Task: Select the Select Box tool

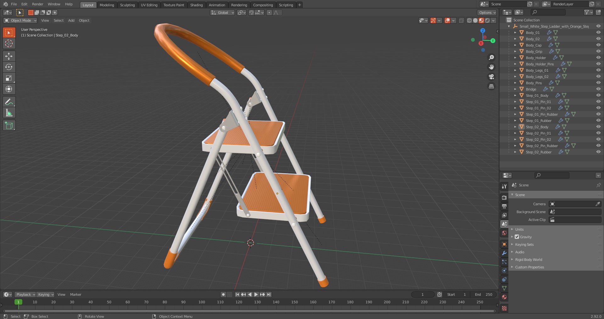Action: click(9, 32)
